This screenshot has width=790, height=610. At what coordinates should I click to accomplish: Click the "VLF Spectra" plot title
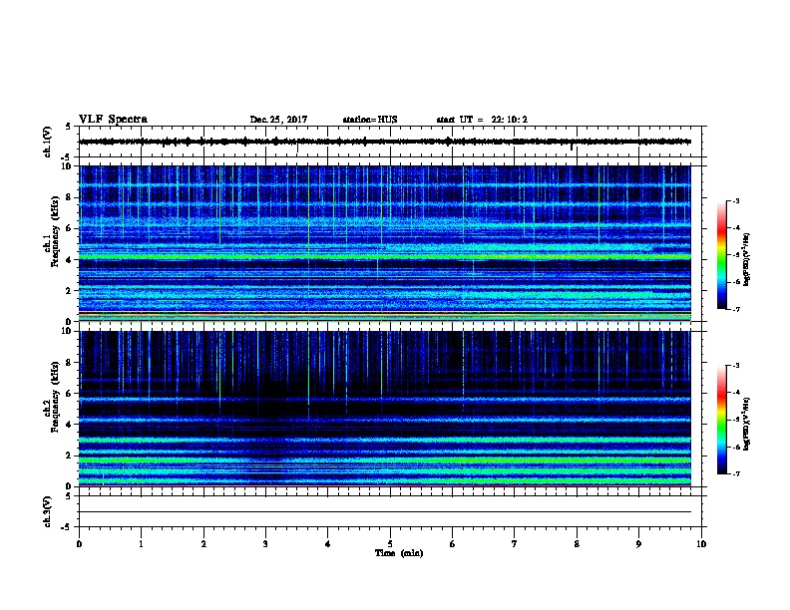click(113, 120)
